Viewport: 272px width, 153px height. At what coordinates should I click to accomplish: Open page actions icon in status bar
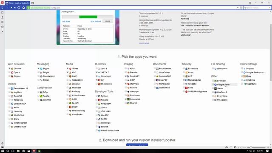[239, 147]
